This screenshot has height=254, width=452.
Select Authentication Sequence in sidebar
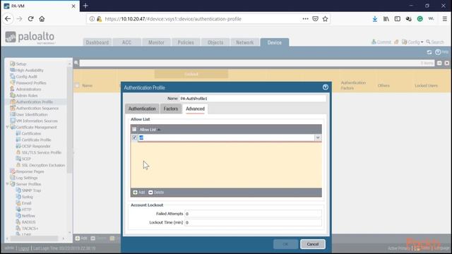[x=37, y=108]
